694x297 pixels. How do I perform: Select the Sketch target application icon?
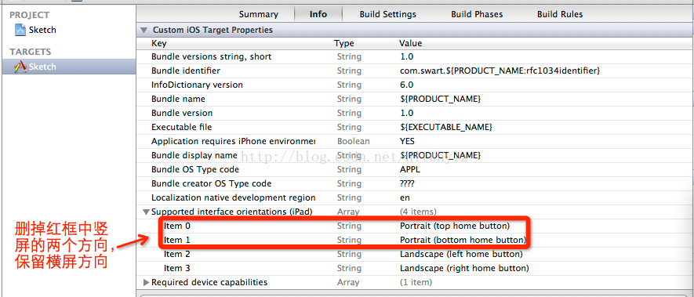point(20,67)
